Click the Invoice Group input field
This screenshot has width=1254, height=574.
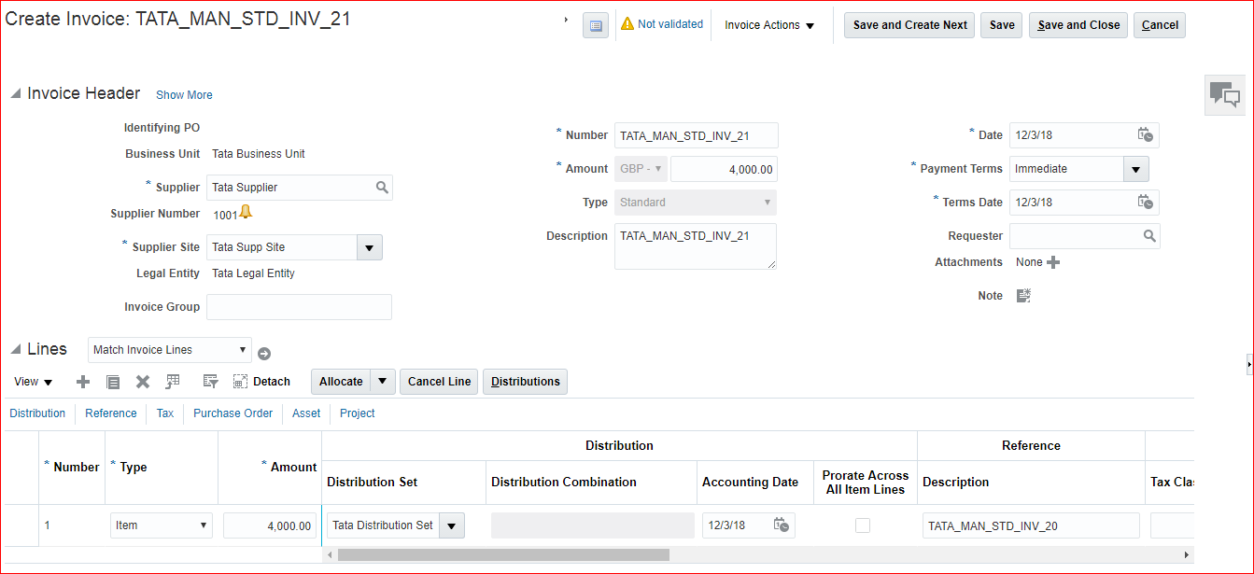[x=299, y=307]
